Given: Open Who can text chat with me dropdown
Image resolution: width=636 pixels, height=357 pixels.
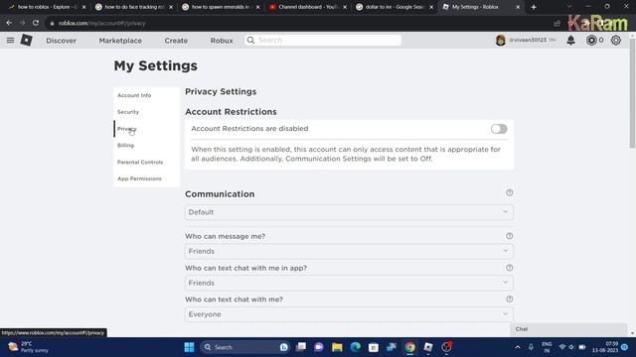Looking at the screenshot, I should pyautogui.click(x=349, y=314).
